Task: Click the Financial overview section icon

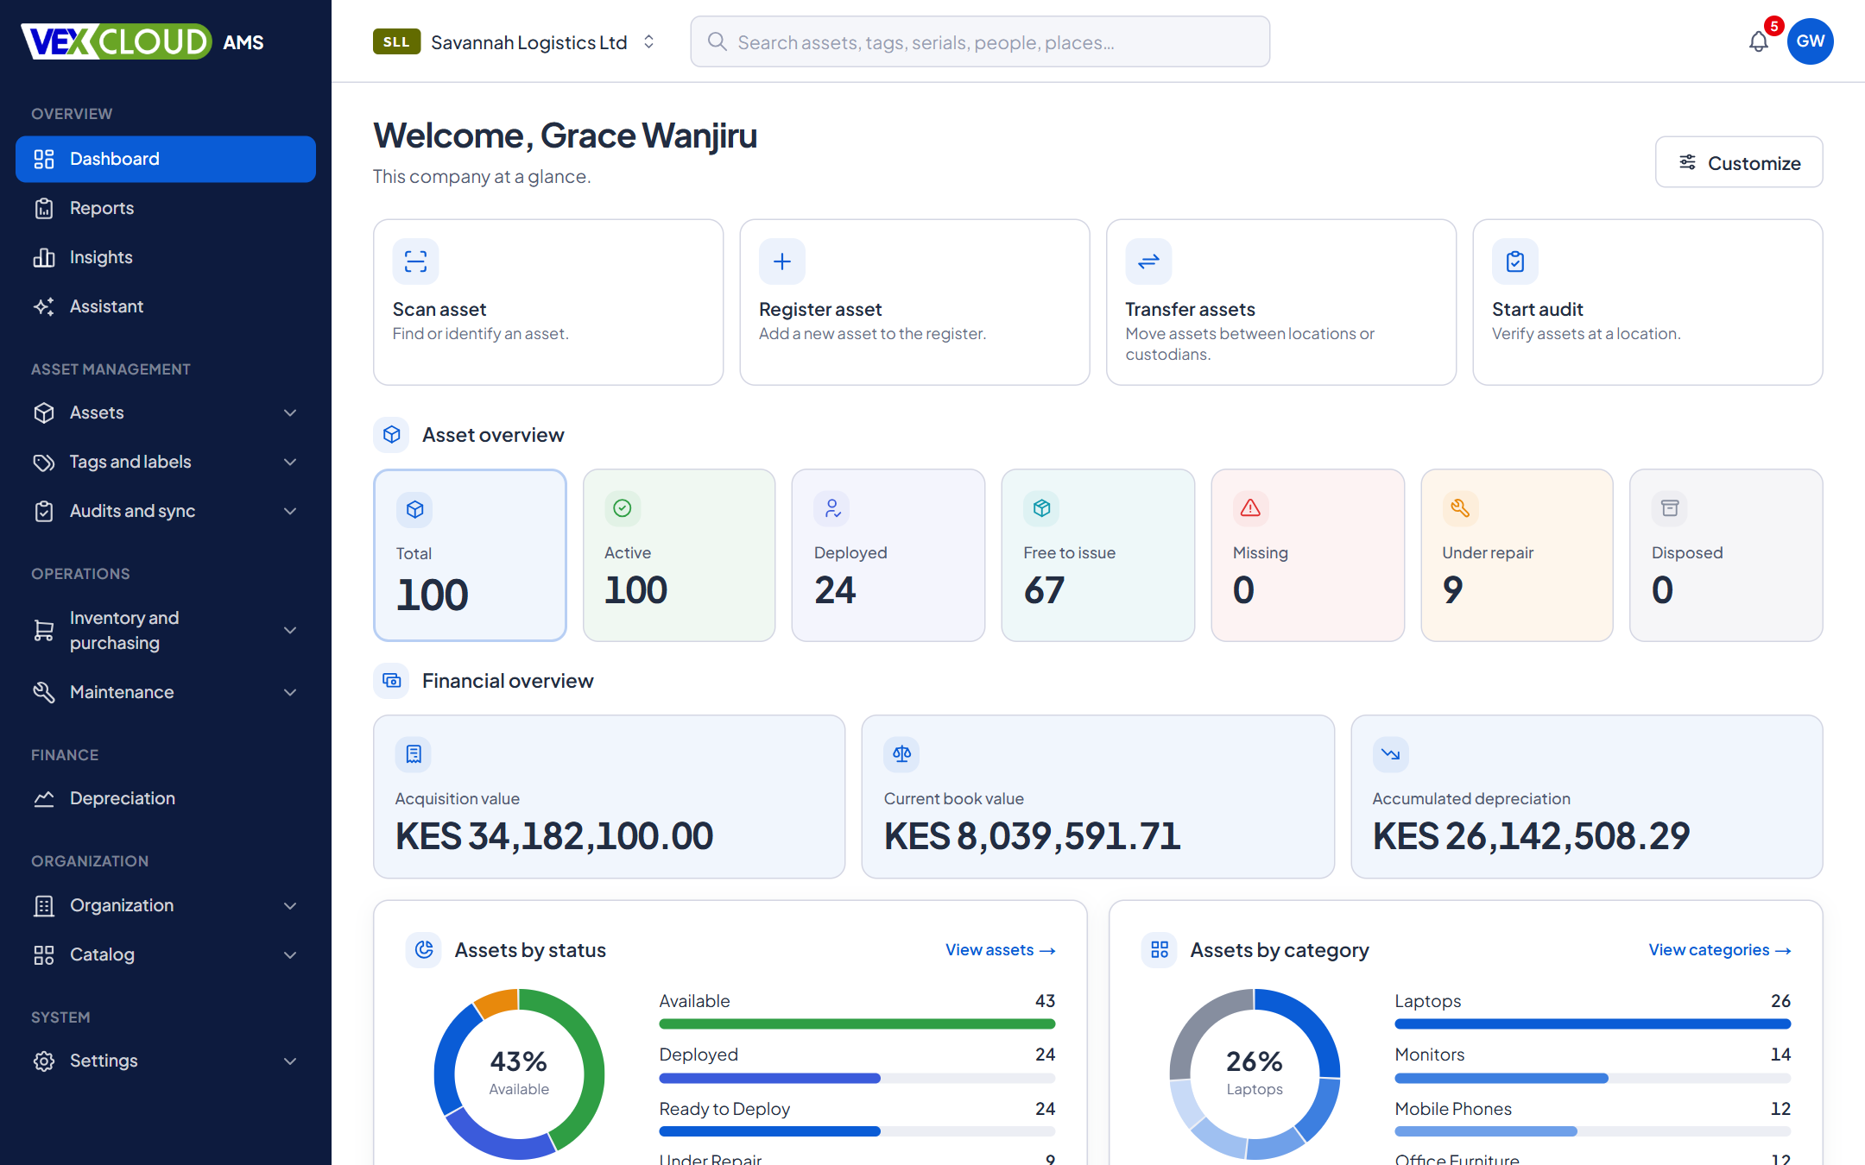Action: (x=391, y=681)
